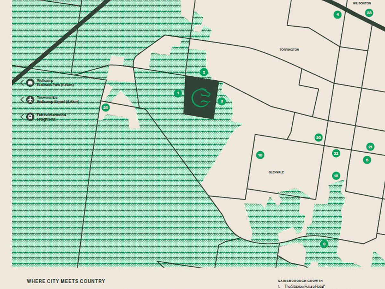Image resolution: width=385 pixels, height=289 pixels.
Task: Click the horse logo on dark square
Action: pos(201,97)
